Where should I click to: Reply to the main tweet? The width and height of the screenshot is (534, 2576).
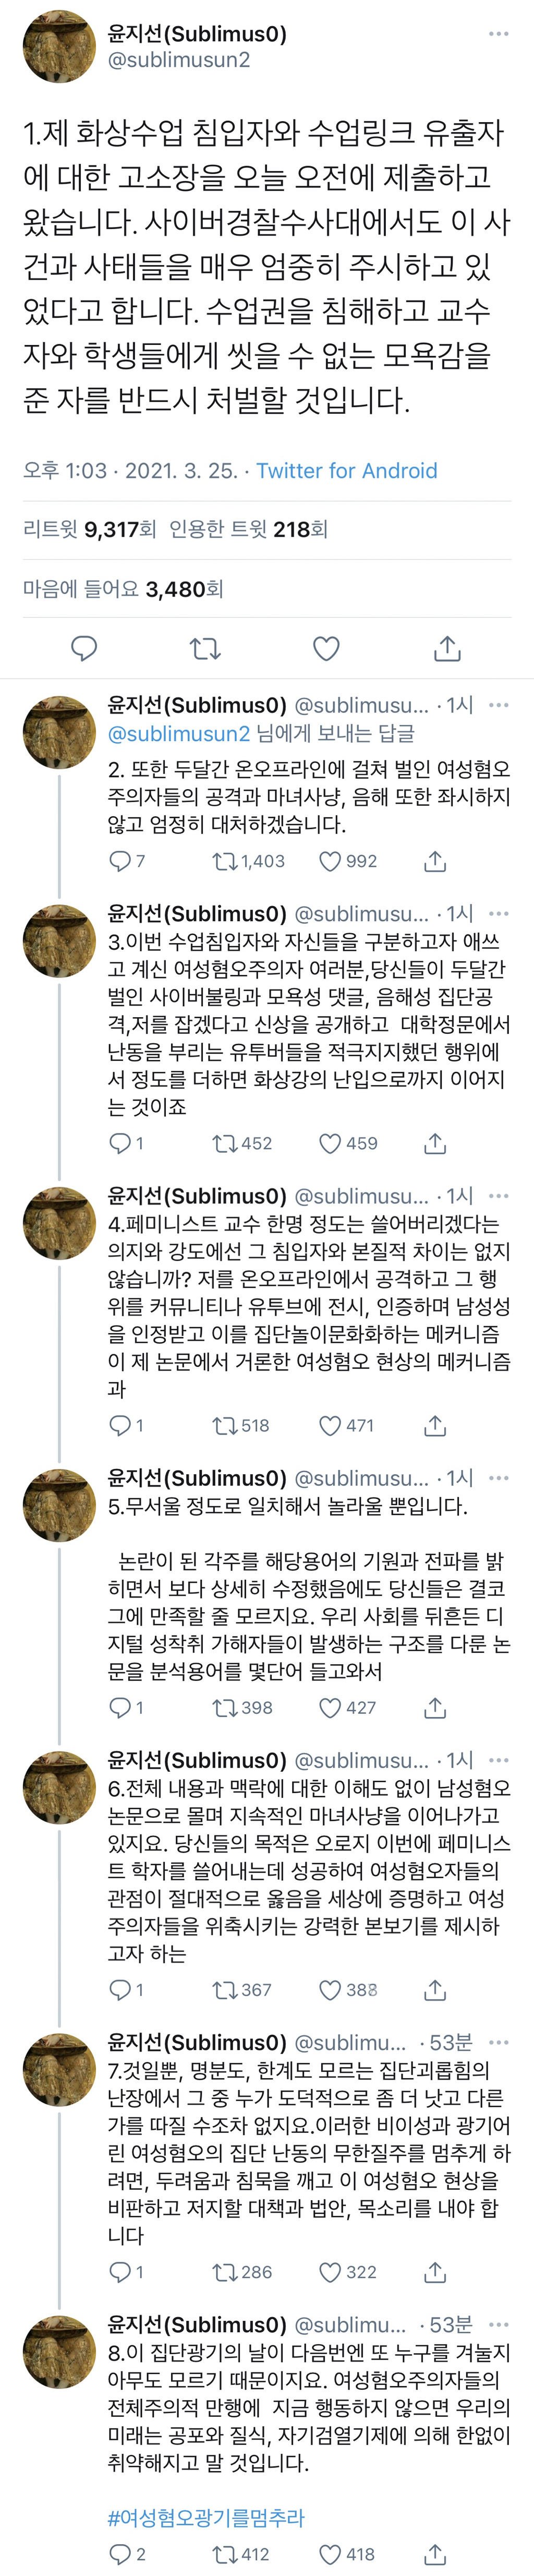tap(84, 648)
